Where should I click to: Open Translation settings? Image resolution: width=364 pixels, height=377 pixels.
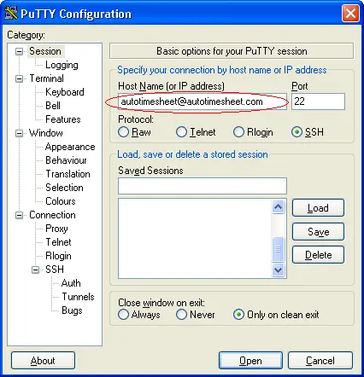68,174
